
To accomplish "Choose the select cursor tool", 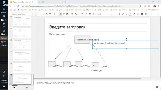I will (x=60, y=14).
